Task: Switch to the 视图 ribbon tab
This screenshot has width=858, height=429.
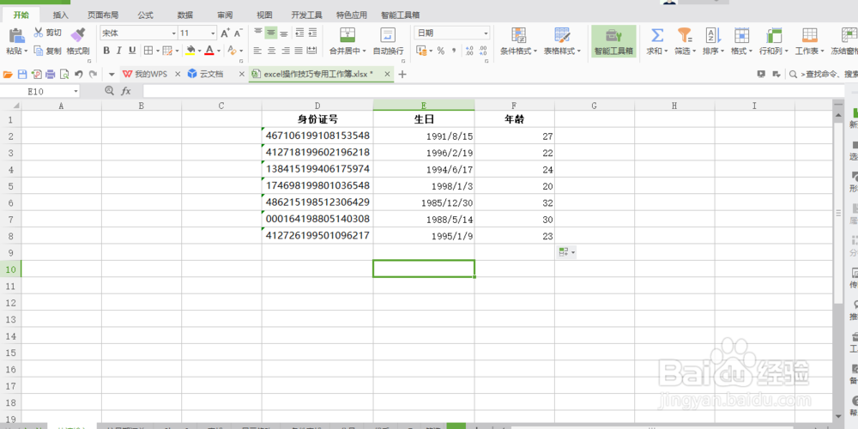Action: [265, 15]
